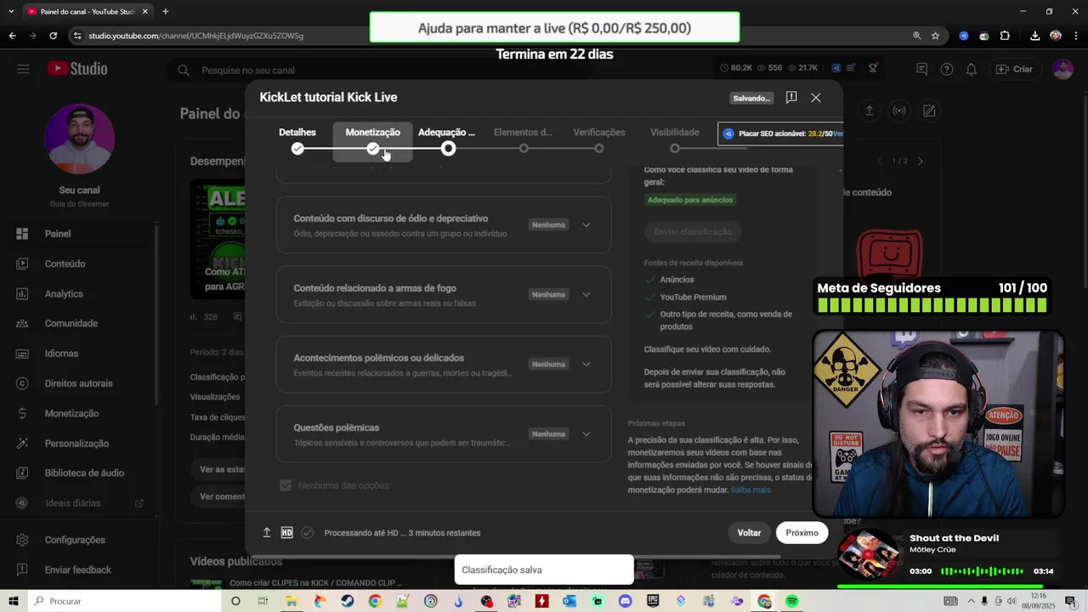The width and height of the screenshot is (1088, 612).
Task: Click the Biblioteca de áudio icon
Action: point(23,473)
